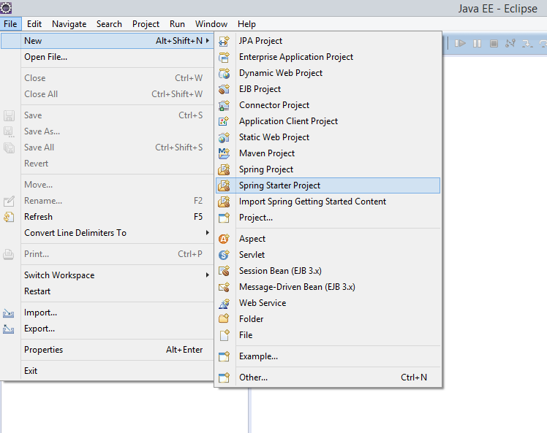The width and height of the screenshot is (547, 433).
Task: Choose Open File... from File menu
Action: tap(106, 57)
